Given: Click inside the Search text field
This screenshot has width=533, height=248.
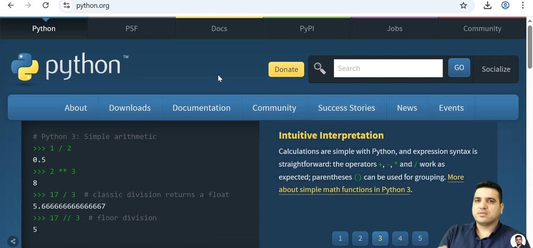Looking at the screenshot, I should [x=388, y=68].
